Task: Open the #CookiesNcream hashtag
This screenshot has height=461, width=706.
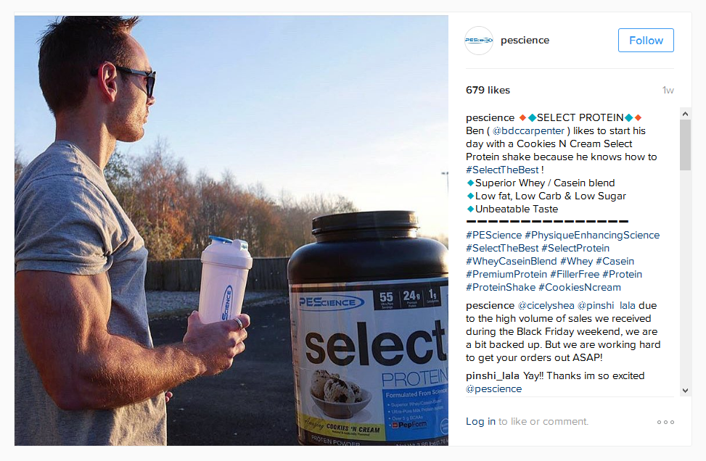Action: tap(580, 287)
